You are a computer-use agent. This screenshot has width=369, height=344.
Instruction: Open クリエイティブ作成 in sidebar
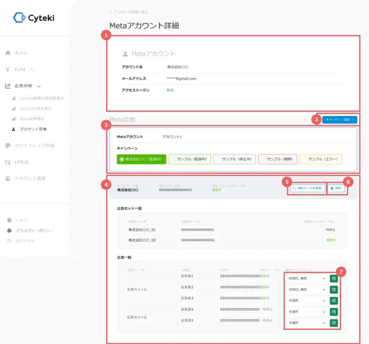[35, 145]
